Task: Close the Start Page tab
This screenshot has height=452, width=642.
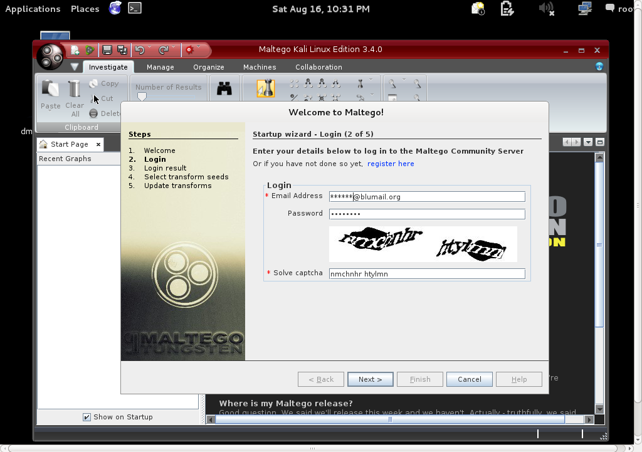Action: coord(98,144)
